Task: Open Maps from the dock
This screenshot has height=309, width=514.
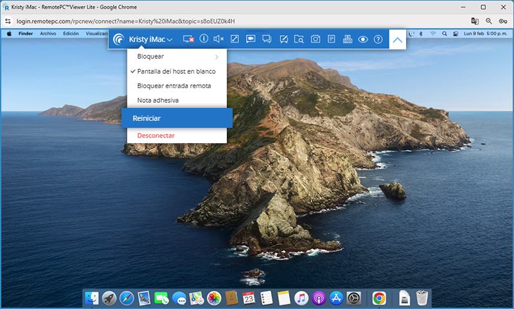Action: click(x=197, y=298)
